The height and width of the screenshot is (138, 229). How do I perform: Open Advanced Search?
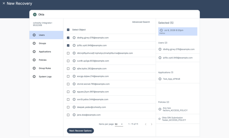click(x=141, y=22)
